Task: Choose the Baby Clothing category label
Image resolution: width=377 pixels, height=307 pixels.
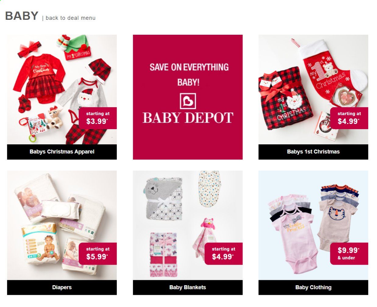Action: [x=313, y=287]
